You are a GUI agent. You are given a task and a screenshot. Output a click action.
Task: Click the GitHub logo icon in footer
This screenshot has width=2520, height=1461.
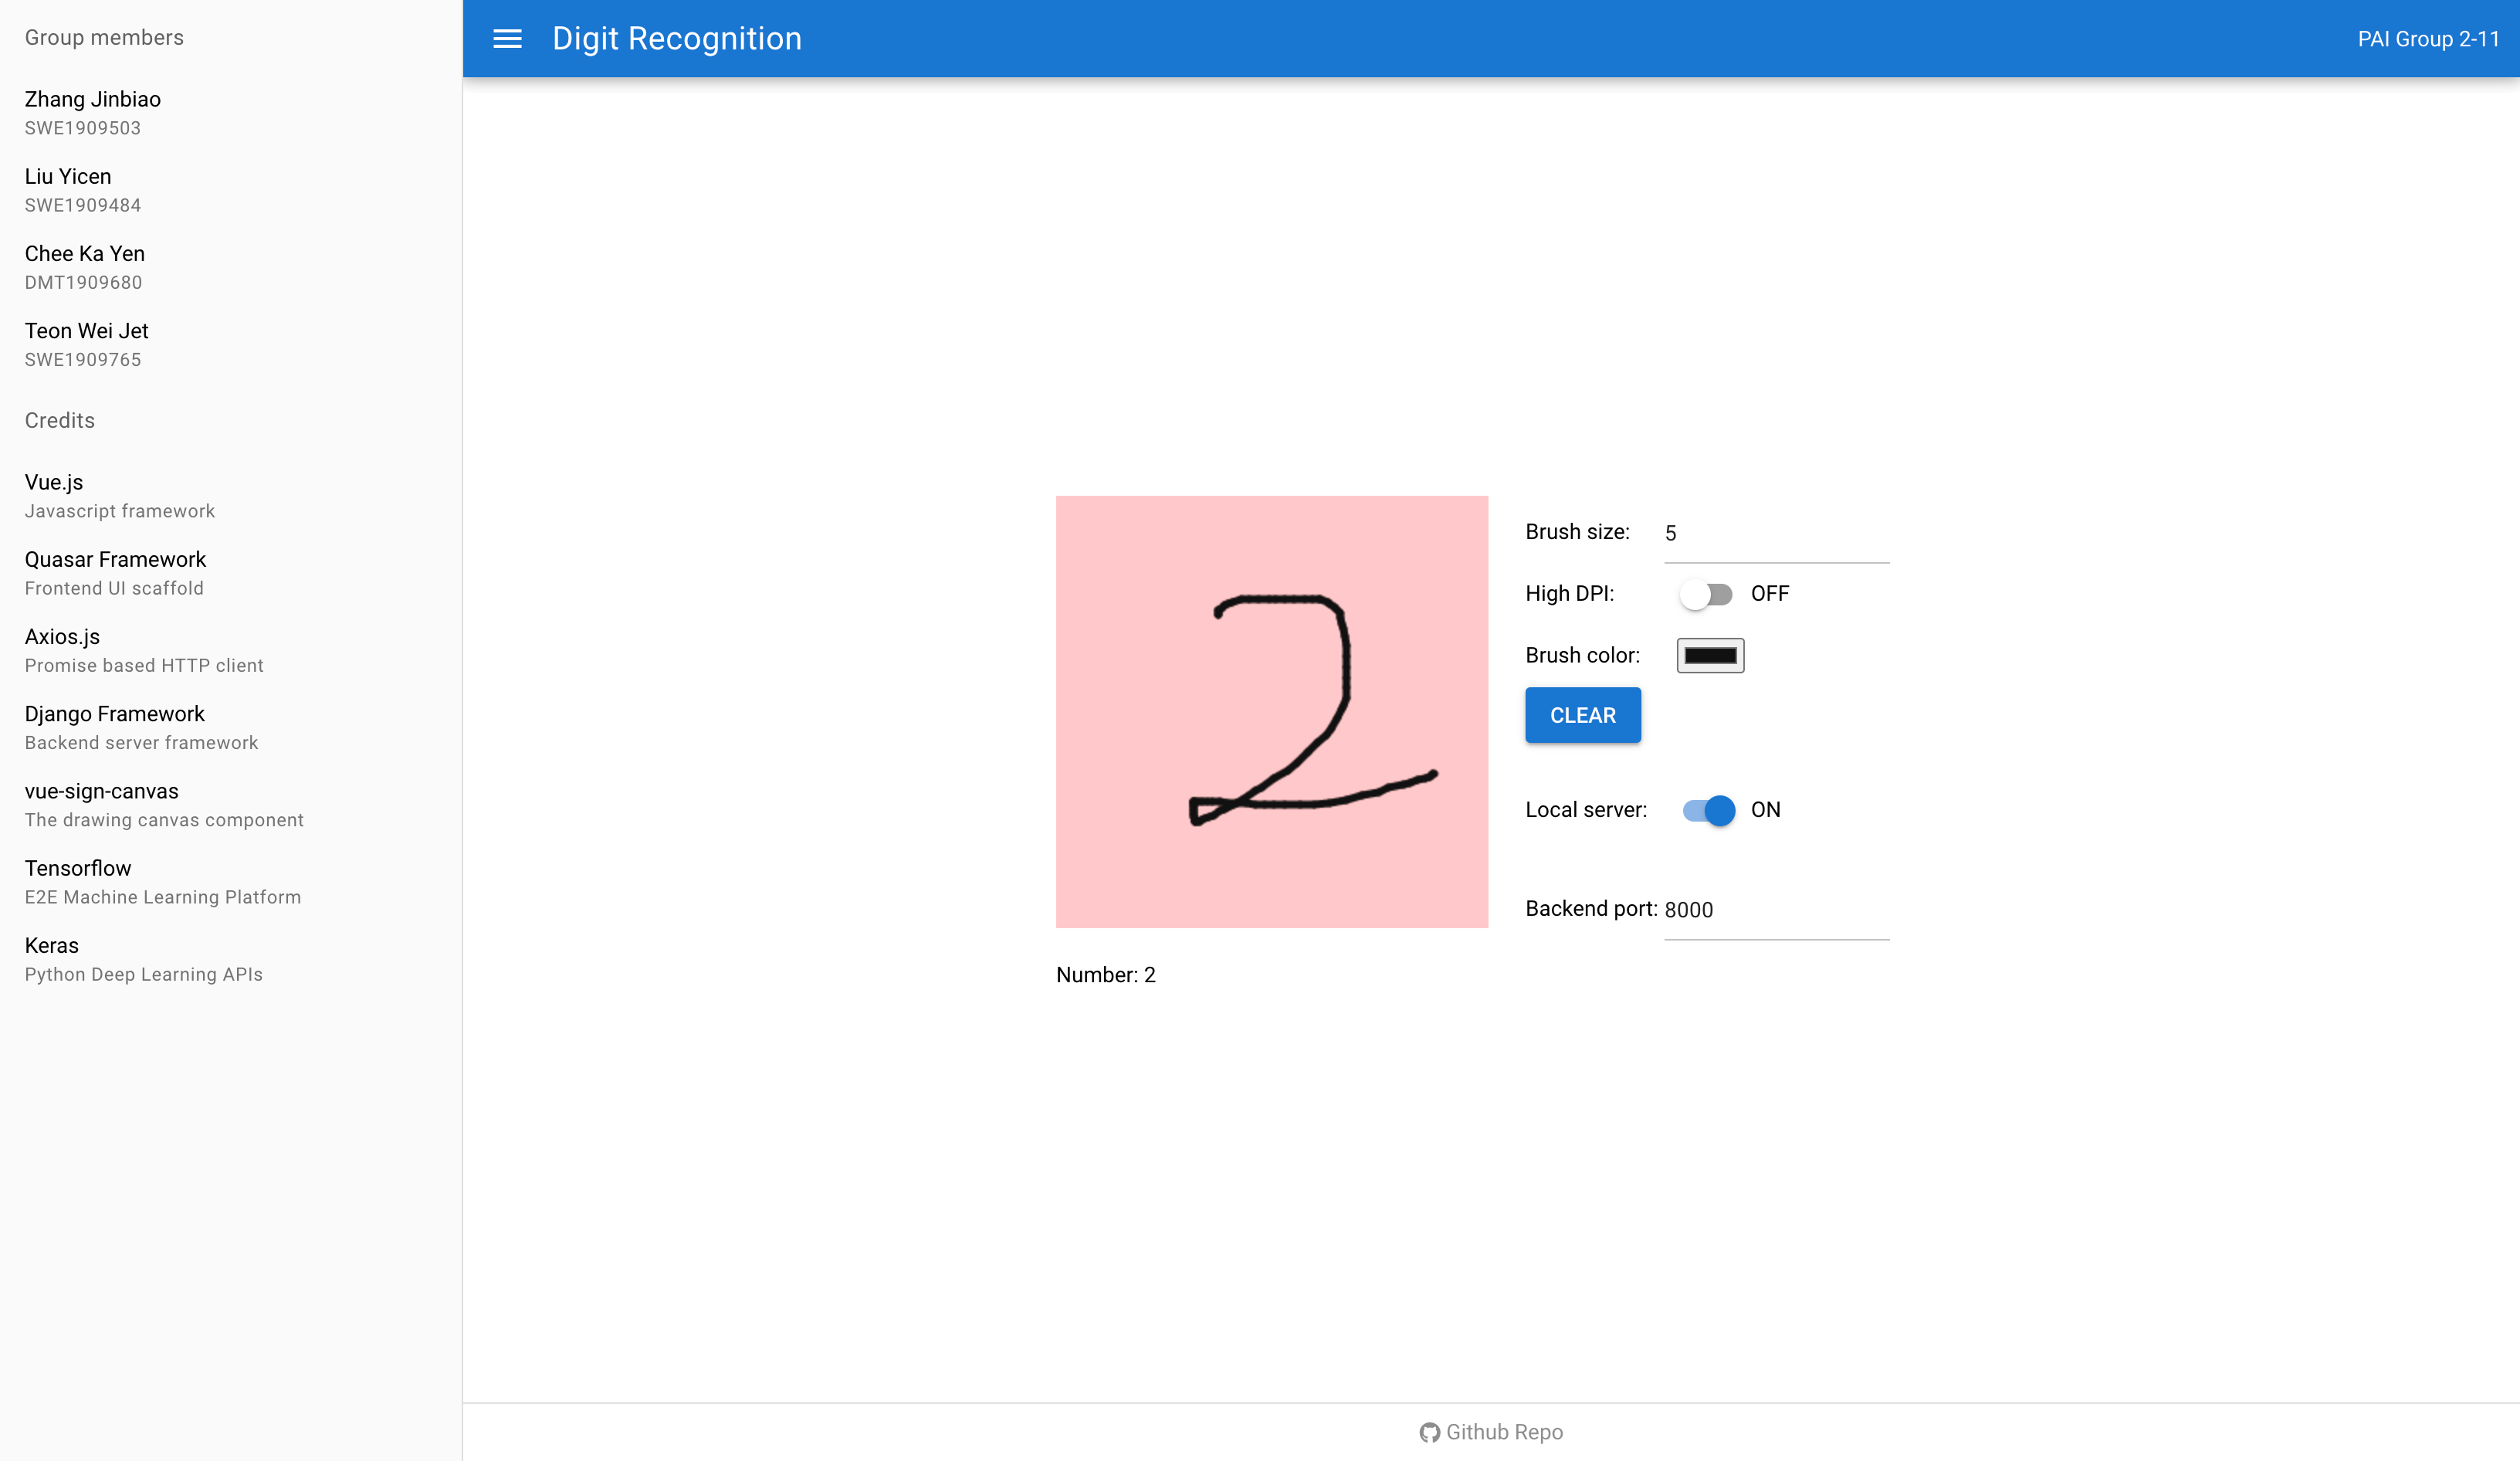1429,1432
